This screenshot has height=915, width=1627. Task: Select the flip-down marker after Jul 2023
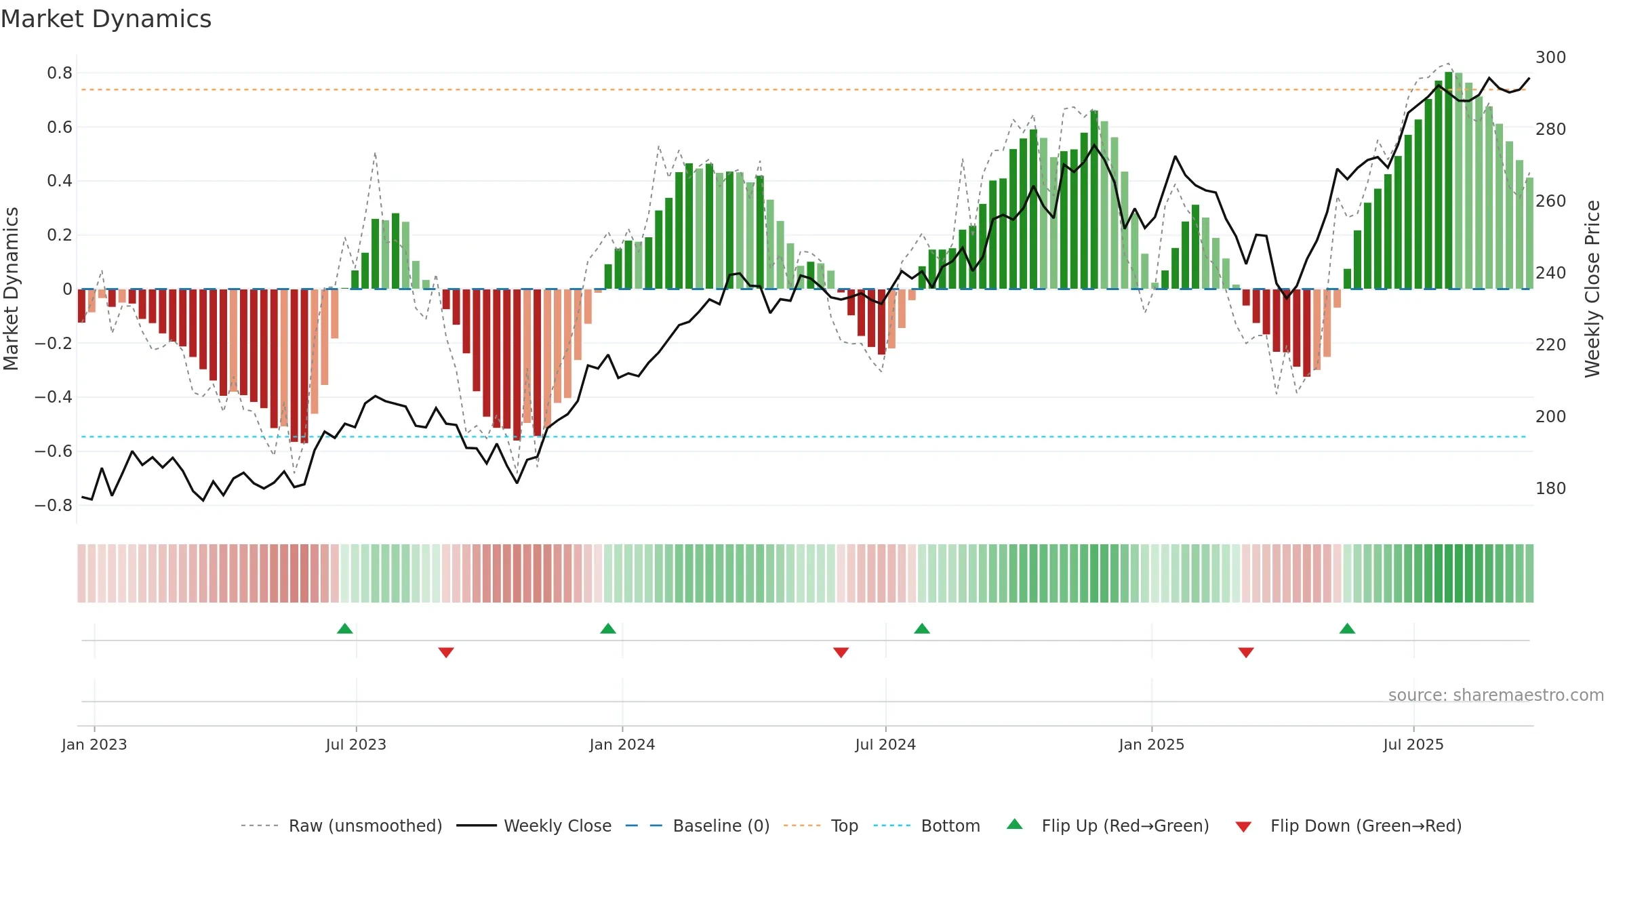pyautogui.click(x=446, y=652)
